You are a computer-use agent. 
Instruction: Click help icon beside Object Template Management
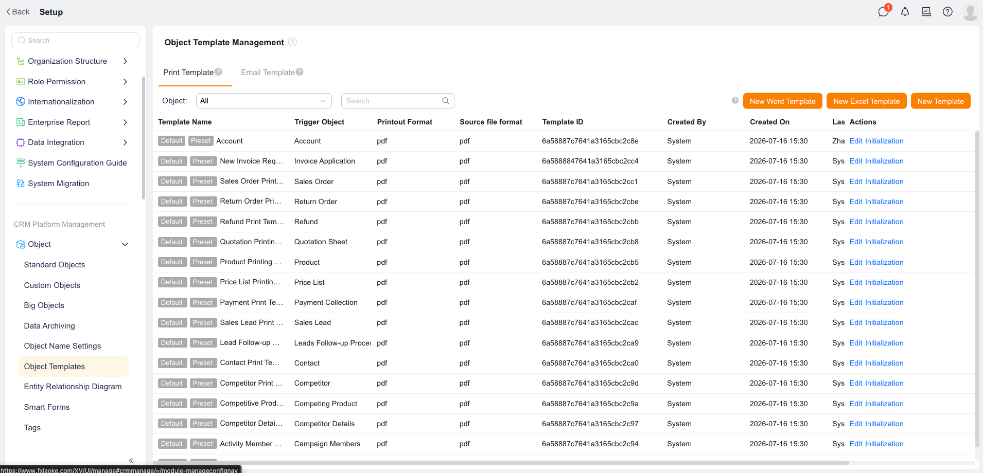[292, 42]
